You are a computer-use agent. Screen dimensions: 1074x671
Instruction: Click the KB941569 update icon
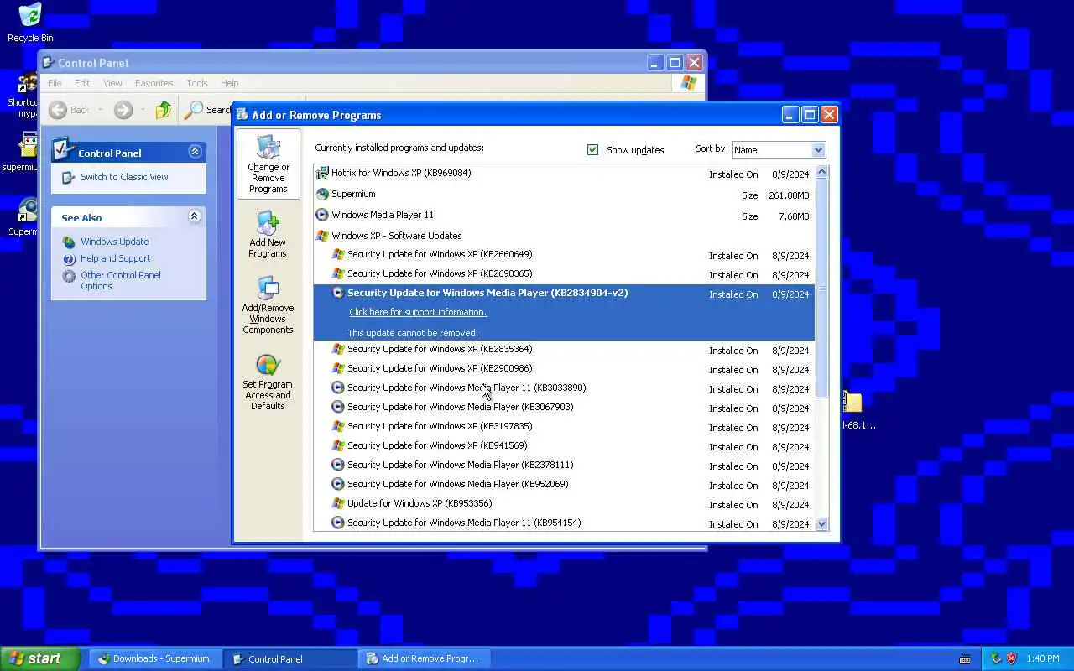[x=338, y=445]
